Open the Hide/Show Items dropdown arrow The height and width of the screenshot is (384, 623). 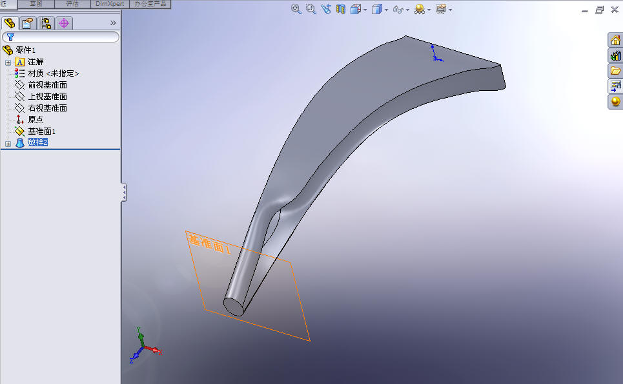(x=407, y=10)
